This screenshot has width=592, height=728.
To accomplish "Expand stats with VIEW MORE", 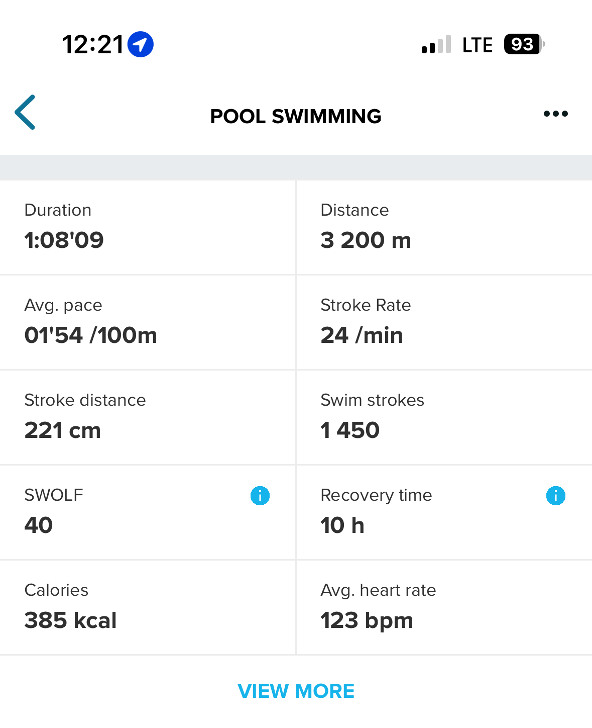I will pos(296,691).
